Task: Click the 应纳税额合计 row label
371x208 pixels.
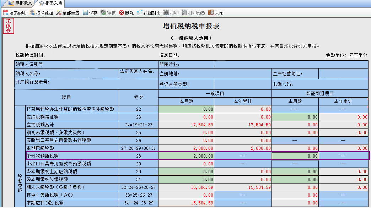Action: [x=40, y=125]
